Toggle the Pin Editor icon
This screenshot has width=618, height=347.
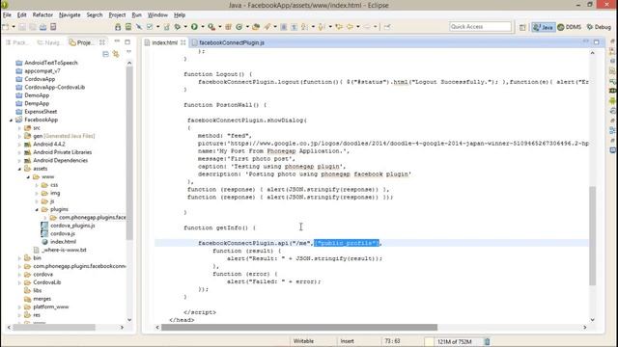tap(387, 27)
